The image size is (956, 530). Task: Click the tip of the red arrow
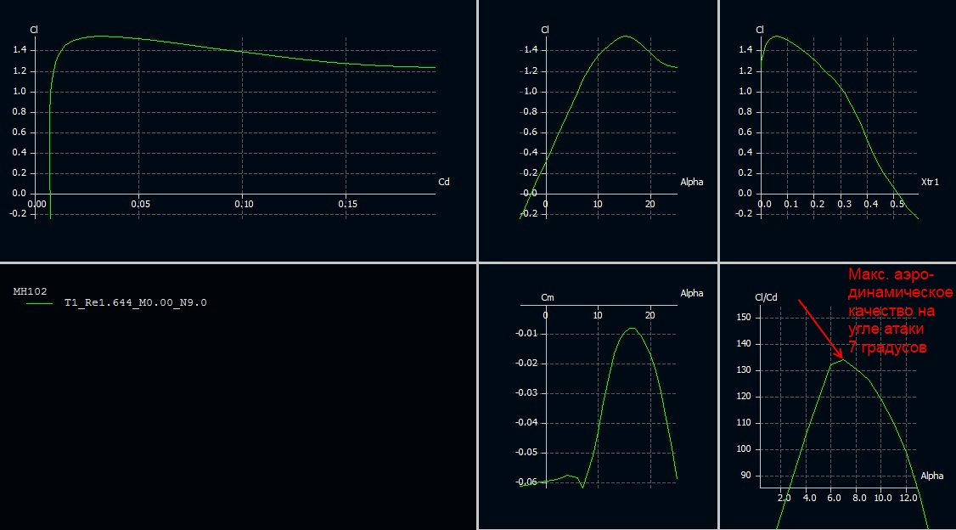pyautogui.click(x=842, y=358)
